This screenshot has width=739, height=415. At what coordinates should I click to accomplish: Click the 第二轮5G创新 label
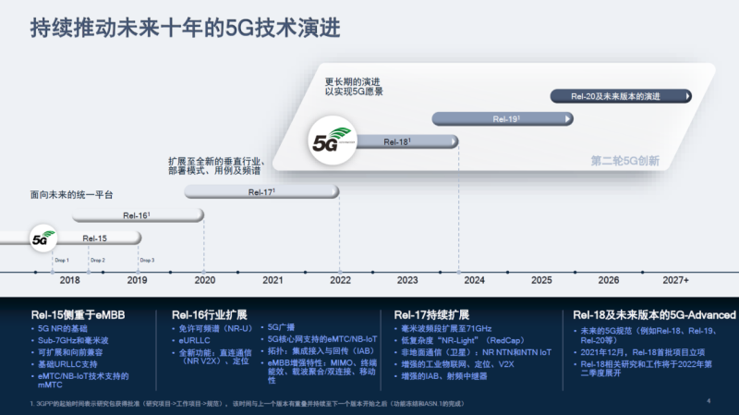coord(625,160)
